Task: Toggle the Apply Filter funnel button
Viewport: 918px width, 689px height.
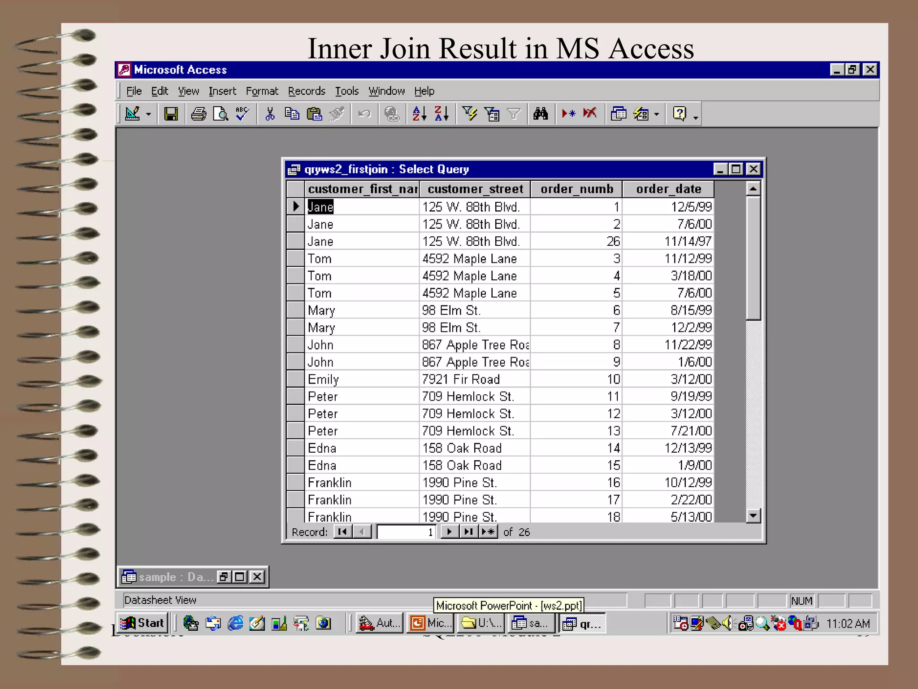Action: click(514, 114)
